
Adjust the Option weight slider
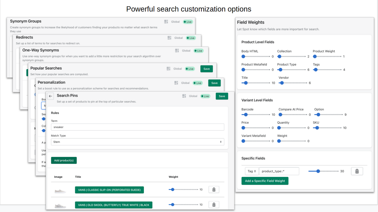(x=328, y=115)
